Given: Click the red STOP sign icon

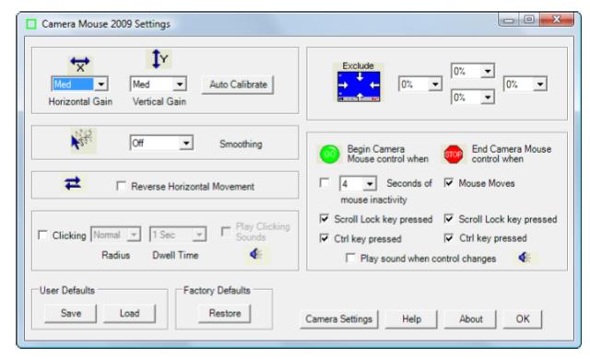Looking at the screenshot, I should point(453,155).
